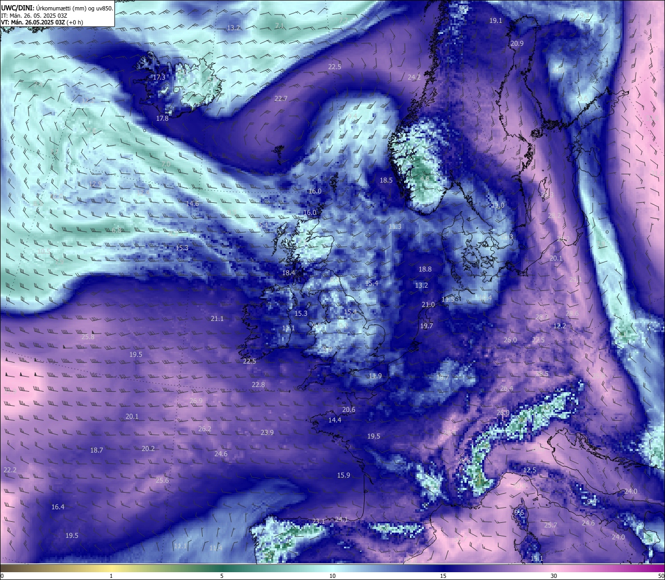Click the 23.9 value west of France
Image resolution: width=665 pixels, height=580 pixels.
tap(267, 433)
